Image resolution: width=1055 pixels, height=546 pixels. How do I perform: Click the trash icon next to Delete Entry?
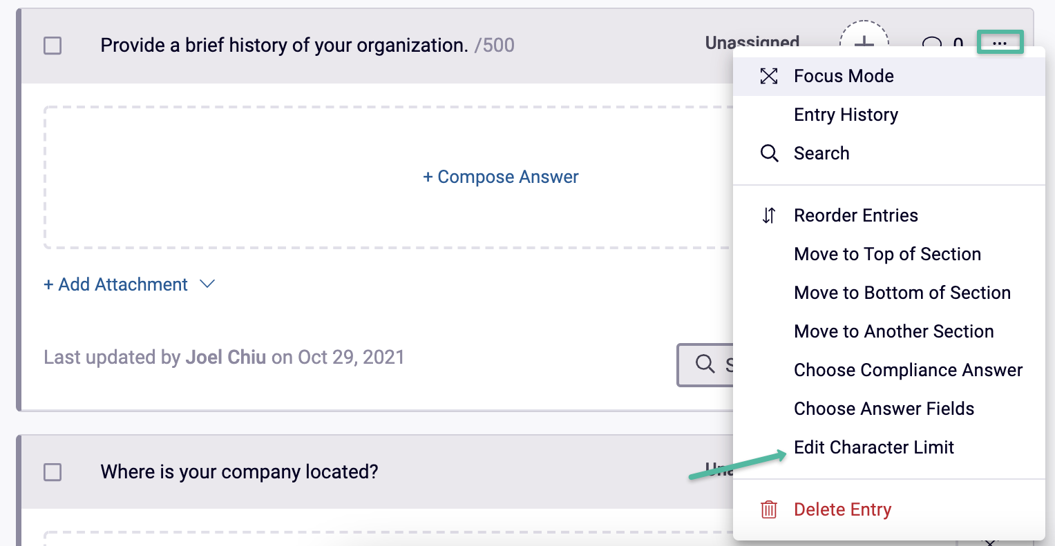pos(768,509)
